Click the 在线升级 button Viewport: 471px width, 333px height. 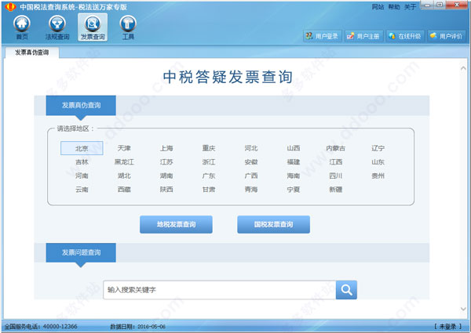pyautogui.click(x=405, y=36)
